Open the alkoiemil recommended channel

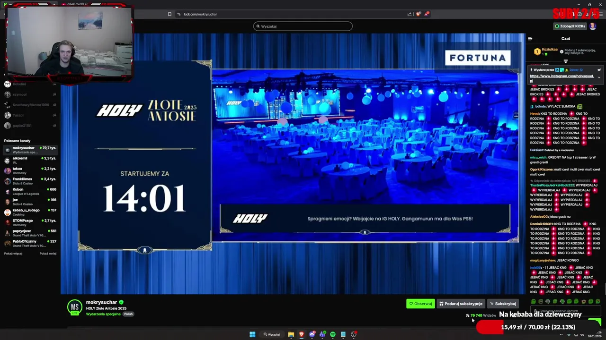pos(30,160)
